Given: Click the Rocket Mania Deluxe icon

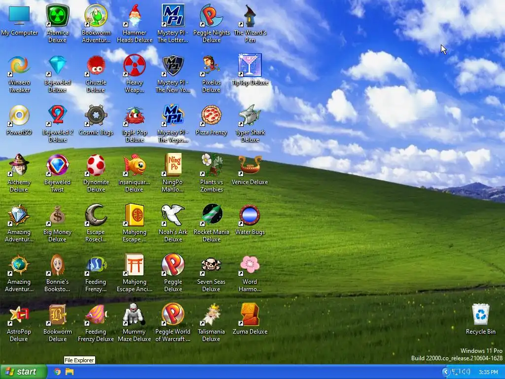Looking at the screenshot, I should point(212,215).
